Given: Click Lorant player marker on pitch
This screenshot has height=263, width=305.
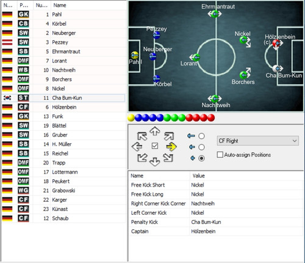Looking at the screenshot, I should (x=196, y=57).
